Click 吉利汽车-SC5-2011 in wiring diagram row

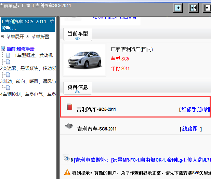[x=97, y=129]
